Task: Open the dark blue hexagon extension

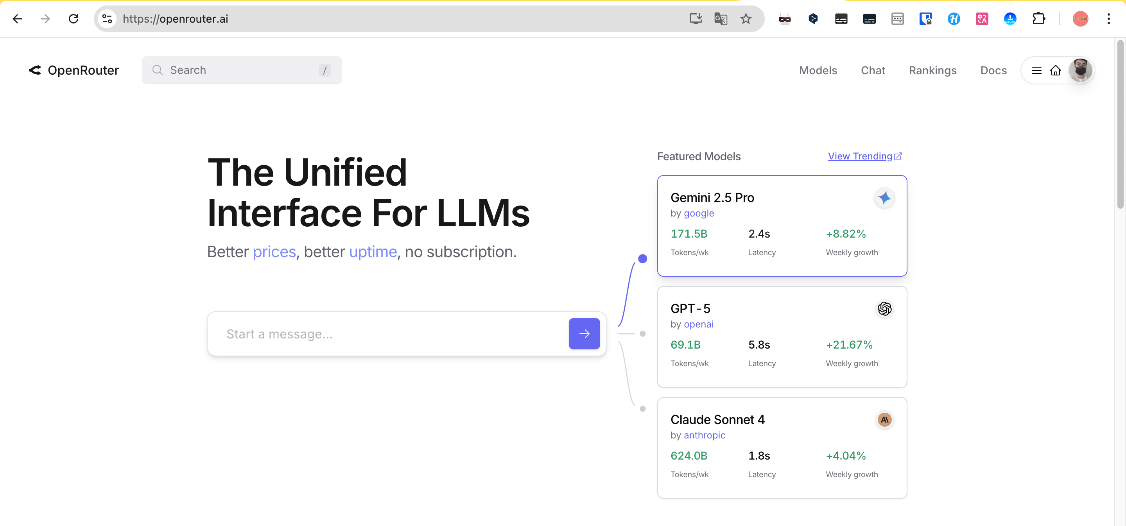Action: coord(813,19)
